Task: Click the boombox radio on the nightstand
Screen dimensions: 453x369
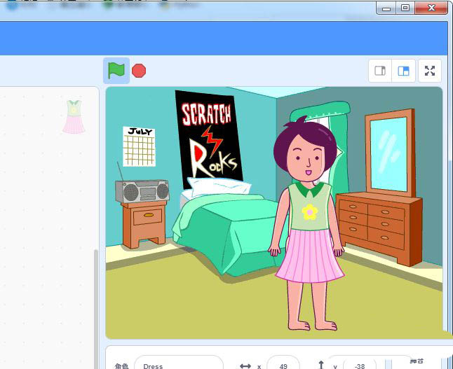Action: [x=142, y=190]
